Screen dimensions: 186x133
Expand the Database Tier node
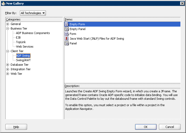pos(8,65)
